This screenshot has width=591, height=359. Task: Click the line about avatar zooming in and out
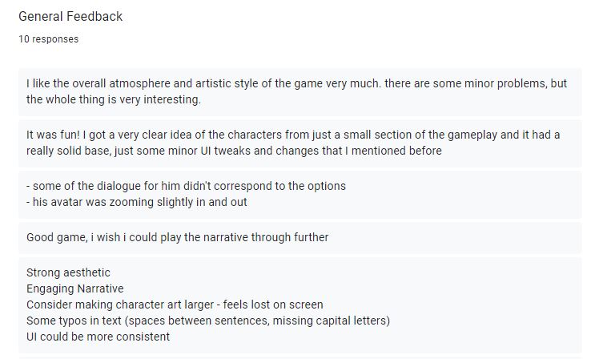137,202
